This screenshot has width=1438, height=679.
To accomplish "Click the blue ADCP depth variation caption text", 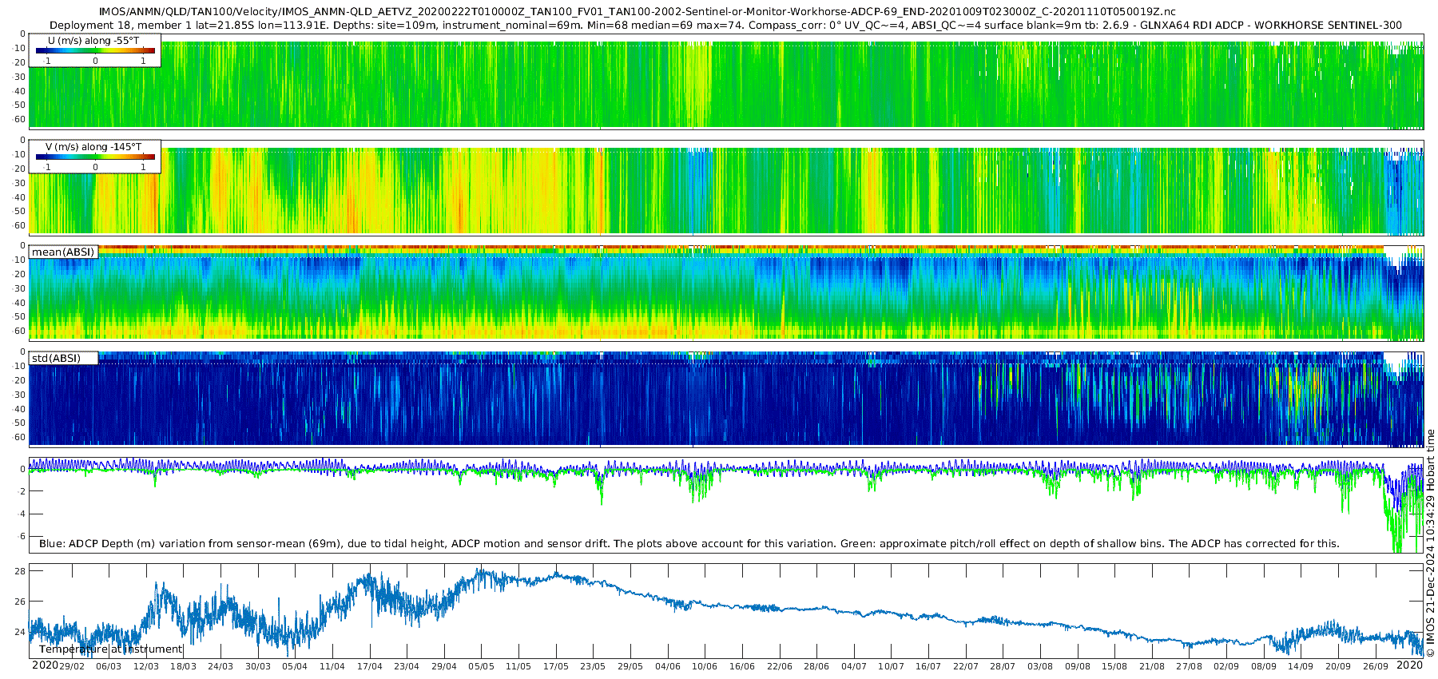I will coord(689,543).
